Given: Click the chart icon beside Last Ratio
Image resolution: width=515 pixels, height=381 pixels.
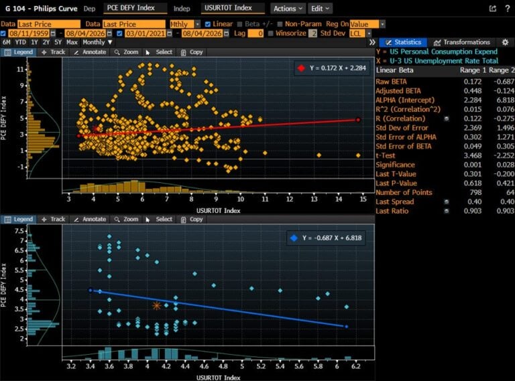Looking at the screenshot, I should point(447,211).
